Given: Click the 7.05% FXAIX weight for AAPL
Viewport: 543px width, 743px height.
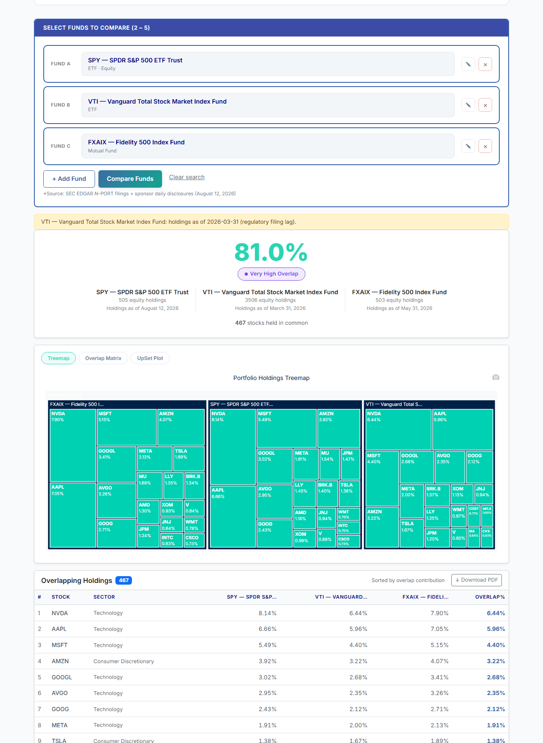Looking at the screenshot, I should [439, 629].
